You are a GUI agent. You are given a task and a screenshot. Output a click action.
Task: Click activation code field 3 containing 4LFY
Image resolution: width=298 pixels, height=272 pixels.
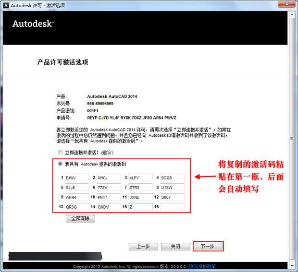click(x=140, y=177)
